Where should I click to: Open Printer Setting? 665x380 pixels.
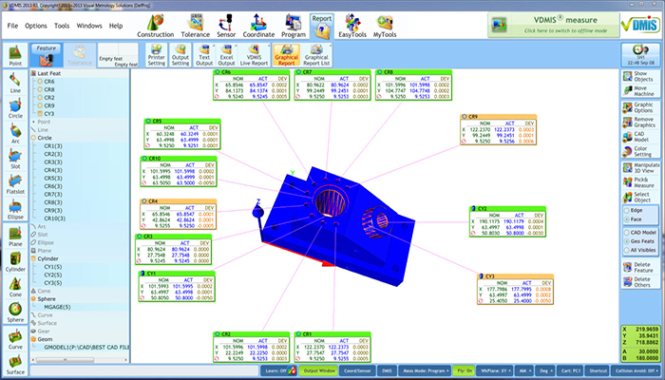click(157, 55)
